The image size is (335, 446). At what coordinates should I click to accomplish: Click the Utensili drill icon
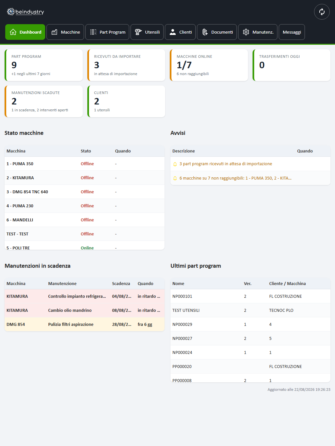(138, 32)
